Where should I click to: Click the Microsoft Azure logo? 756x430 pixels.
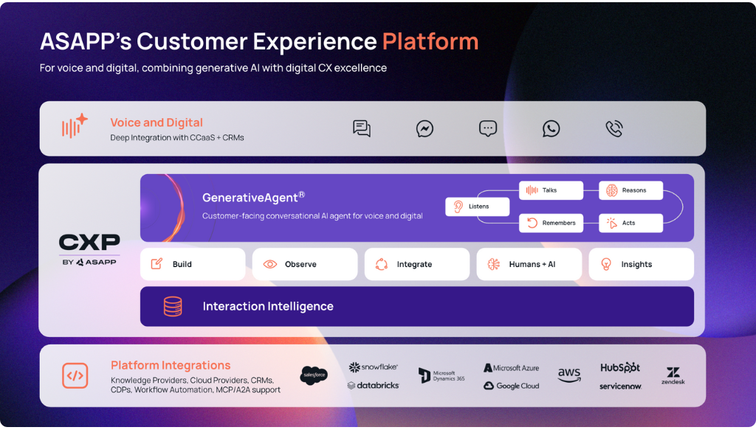tap(511, 368)
